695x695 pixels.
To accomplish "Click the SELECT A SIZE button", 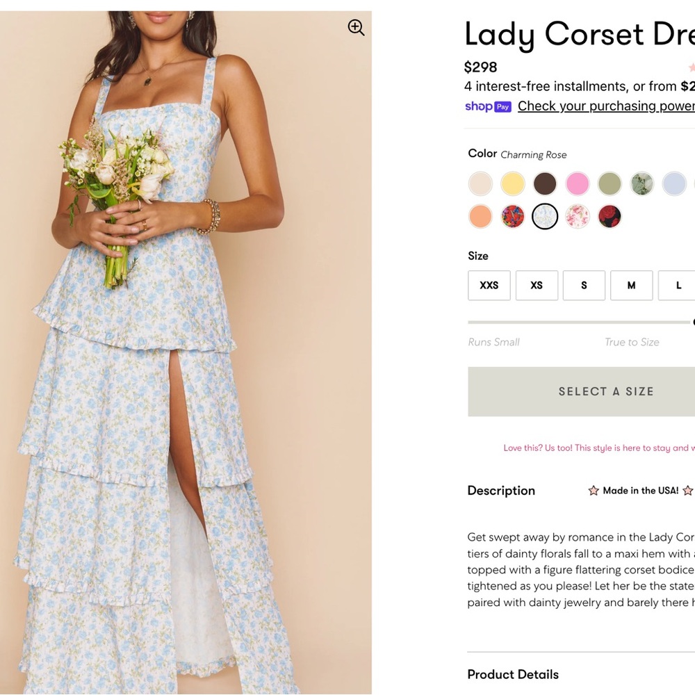I will 606,391.
